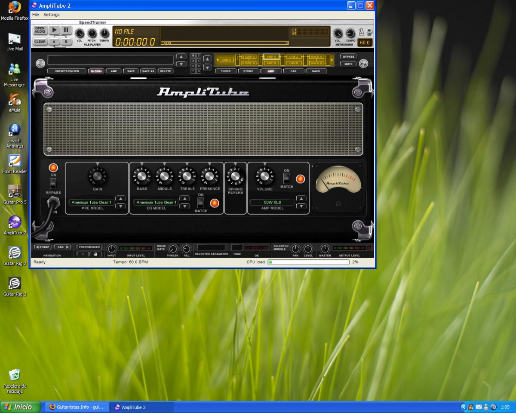Open the File menu
This screenshot has height=413, width=516.
35,14
